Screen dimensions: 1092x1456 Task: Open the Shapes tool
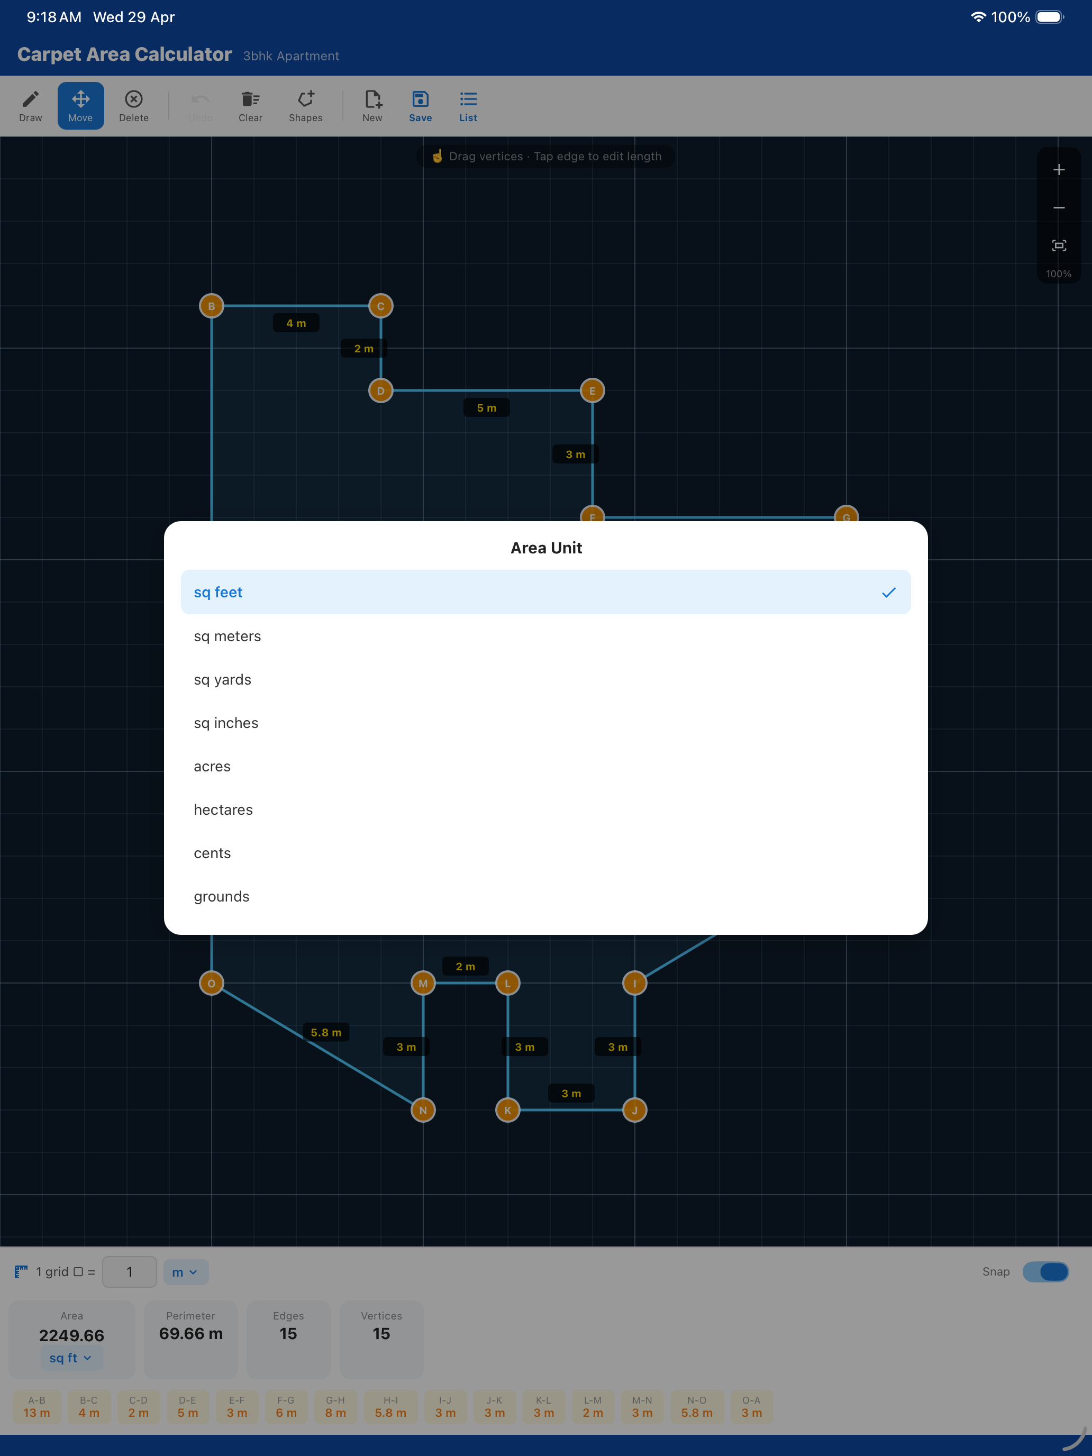pyautogui.click(x=305, y=106)
